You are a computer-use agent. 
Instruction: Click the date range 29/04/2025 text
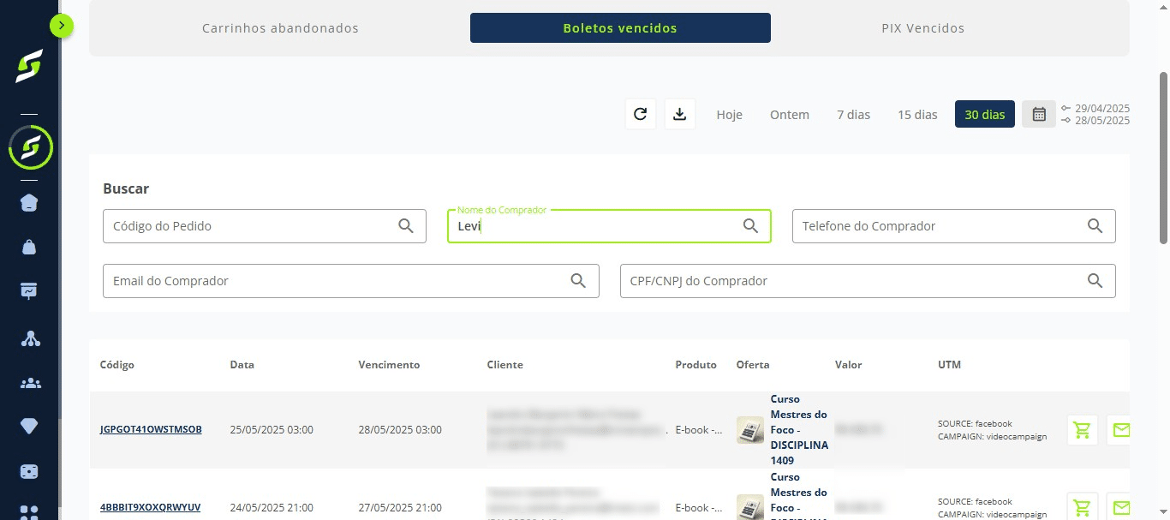1102,109
